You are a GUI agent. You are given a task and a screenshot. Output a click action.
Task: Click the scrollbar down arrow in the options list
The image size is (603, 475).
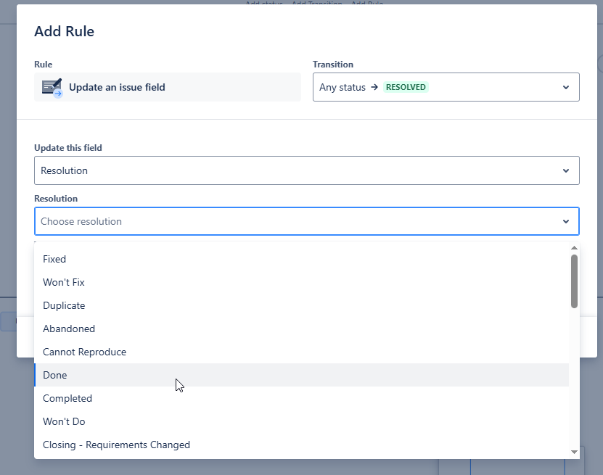coord(574,450)
